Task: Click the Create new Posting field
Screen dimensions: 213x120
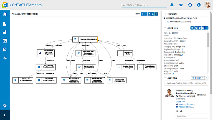Action: tap(186, 83)
